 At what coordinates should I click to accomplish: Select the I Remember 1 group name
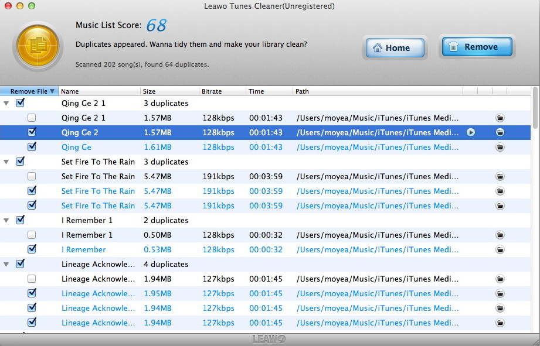tap(87, 221)
